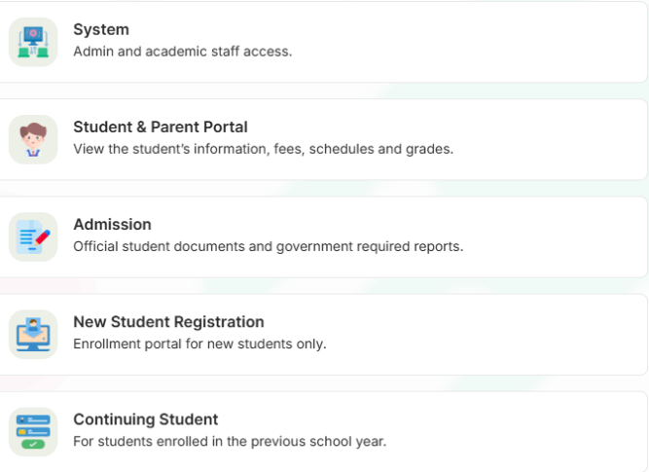The image size is (649, 472).
Task: Select the Admission heading
Action: point(112,225)
